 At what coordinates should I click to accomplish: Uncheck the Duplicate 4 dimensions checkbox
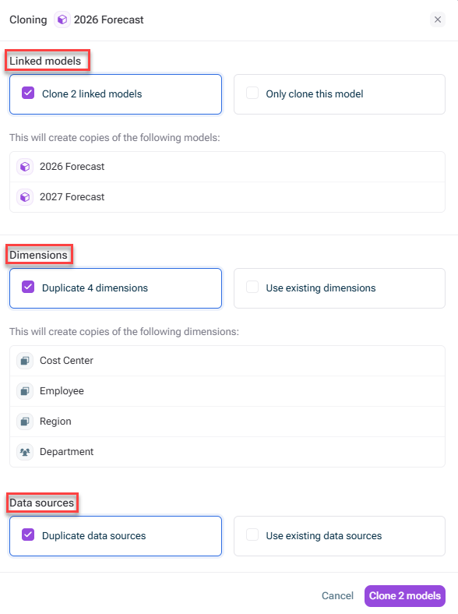(28, 287)
